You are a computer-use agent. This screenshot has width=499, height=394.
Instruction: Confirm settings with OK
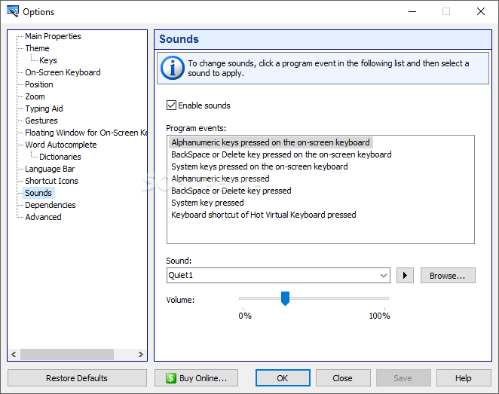(x=283, y=378)
